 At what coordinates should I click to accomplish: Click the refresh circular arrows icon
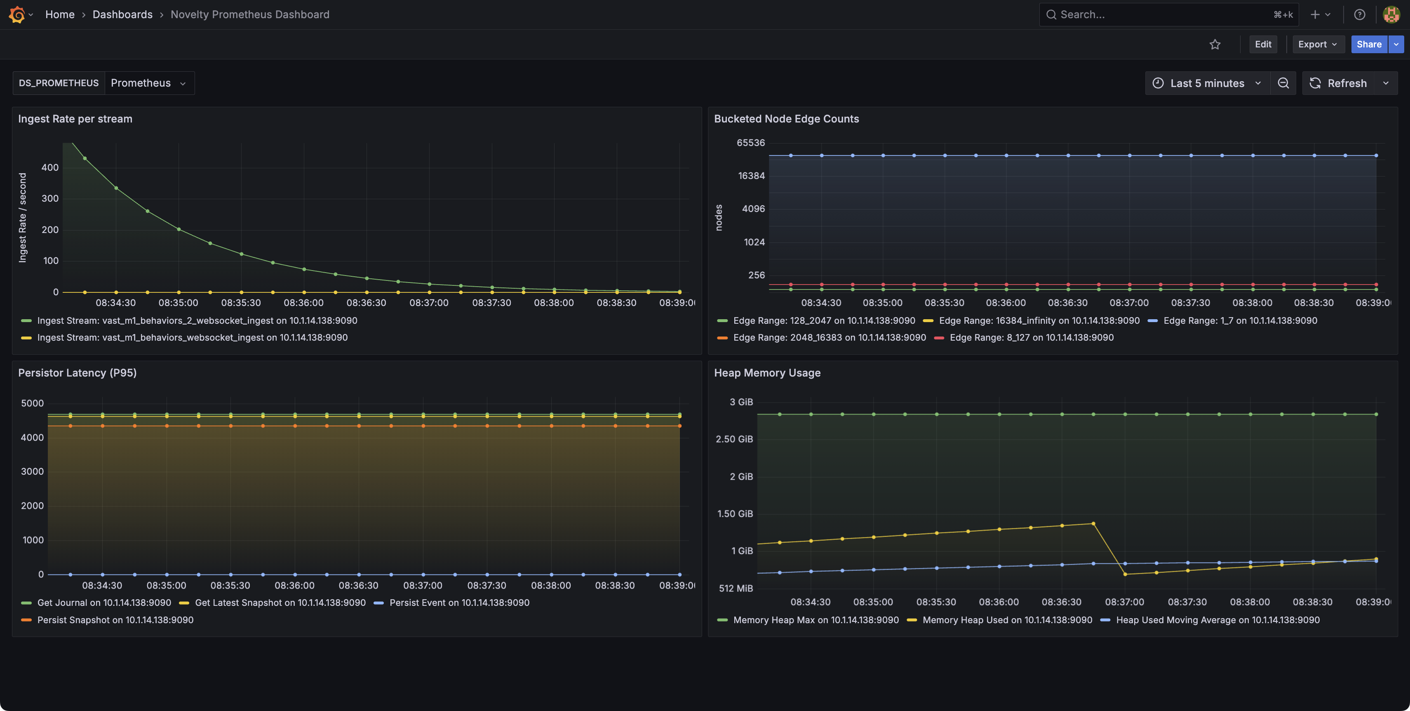point(1315,83)
